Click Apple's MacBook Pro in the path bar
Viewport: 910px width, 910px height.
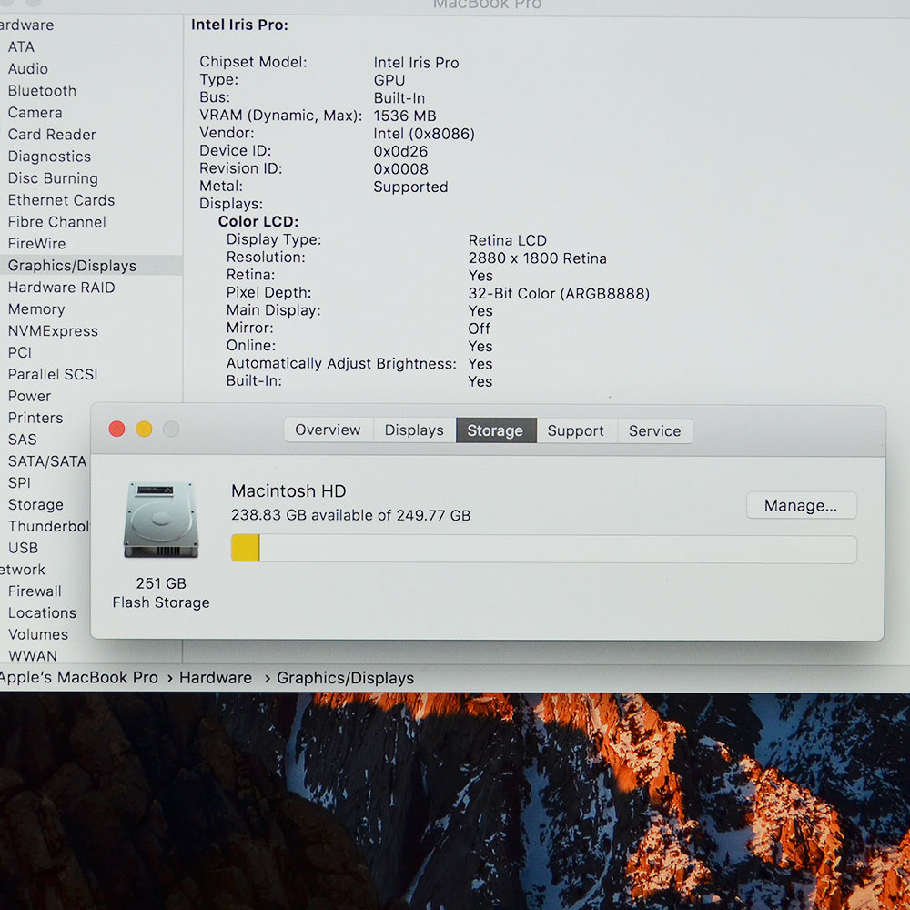tap(79, 678)
